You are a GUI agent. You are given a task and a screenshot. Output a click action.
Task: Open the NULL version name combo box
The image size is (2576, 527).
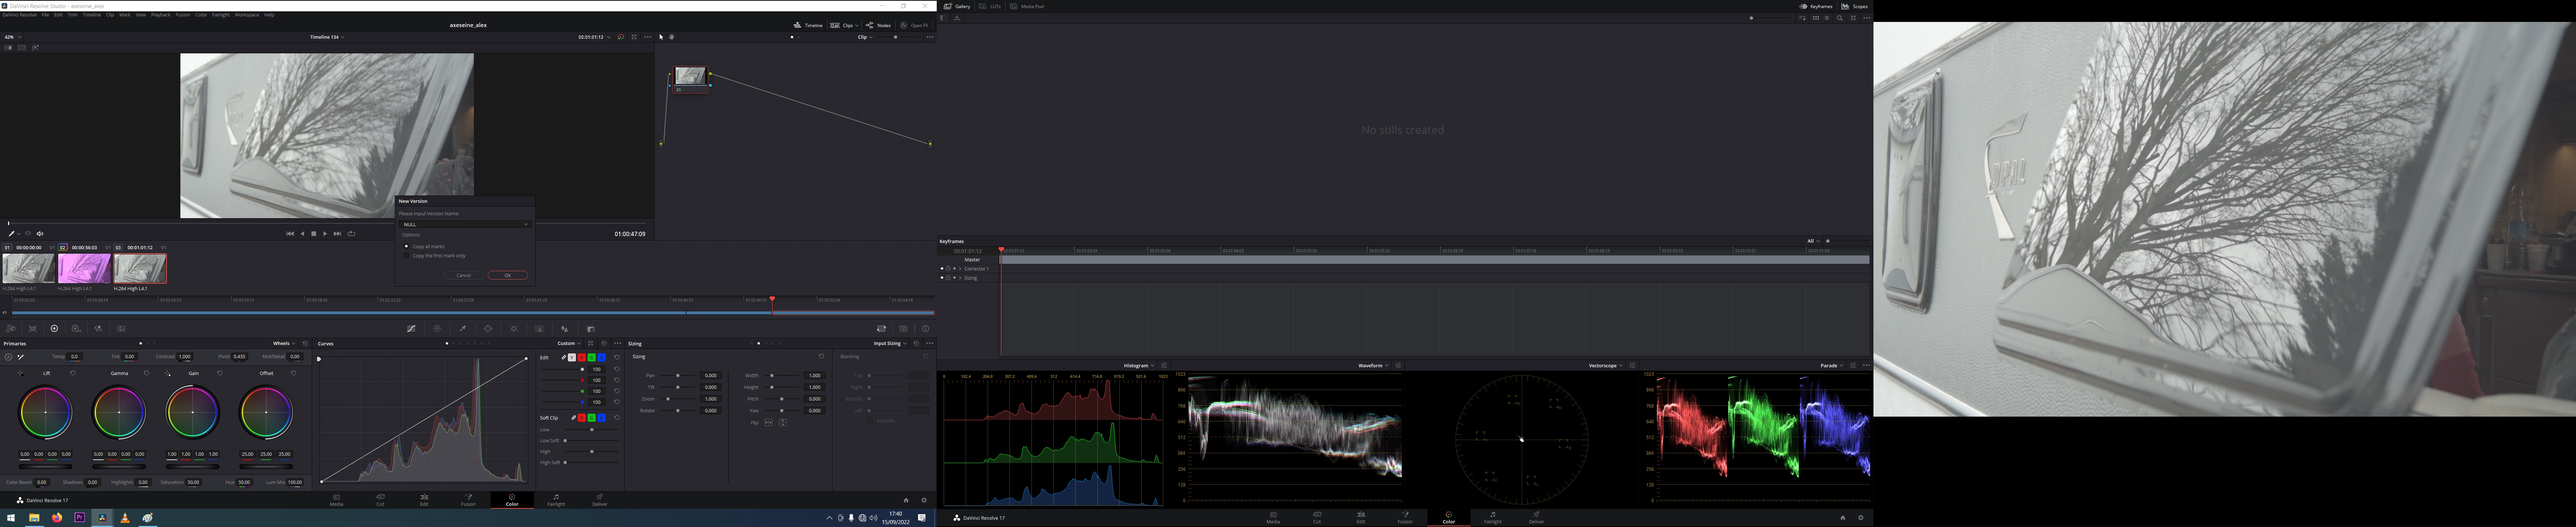465,224
